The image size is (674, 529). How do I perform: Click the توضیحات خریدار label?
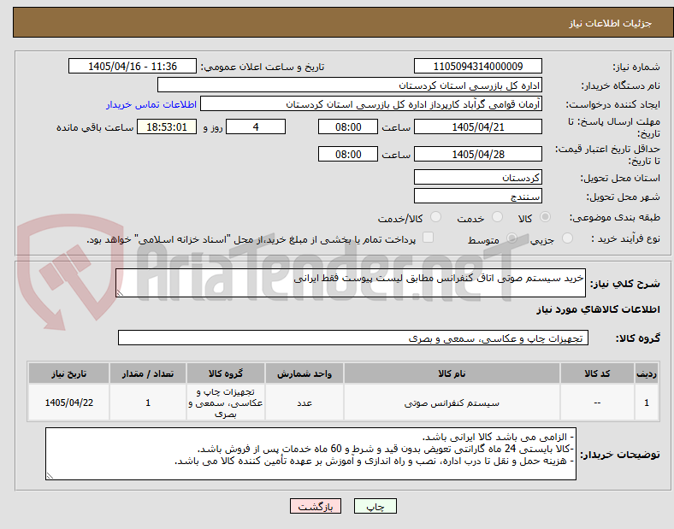tap(620, 455)
